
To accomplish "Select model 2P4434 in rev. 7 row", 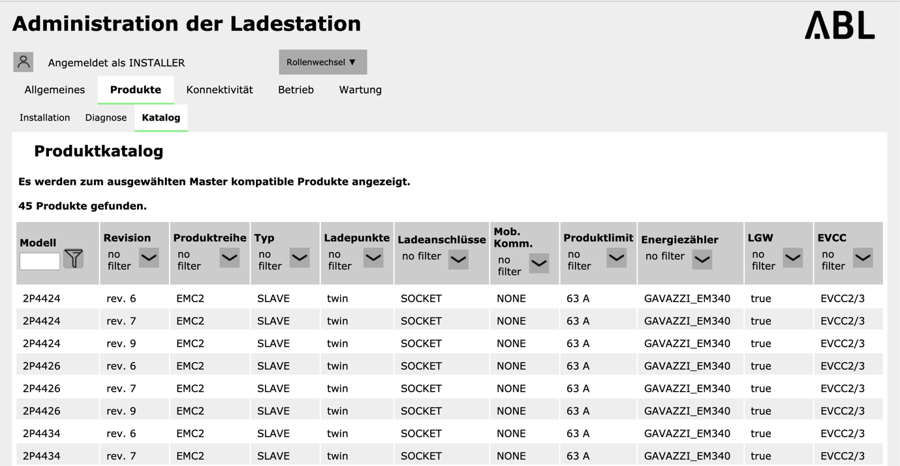I will [x=42, y=456].
